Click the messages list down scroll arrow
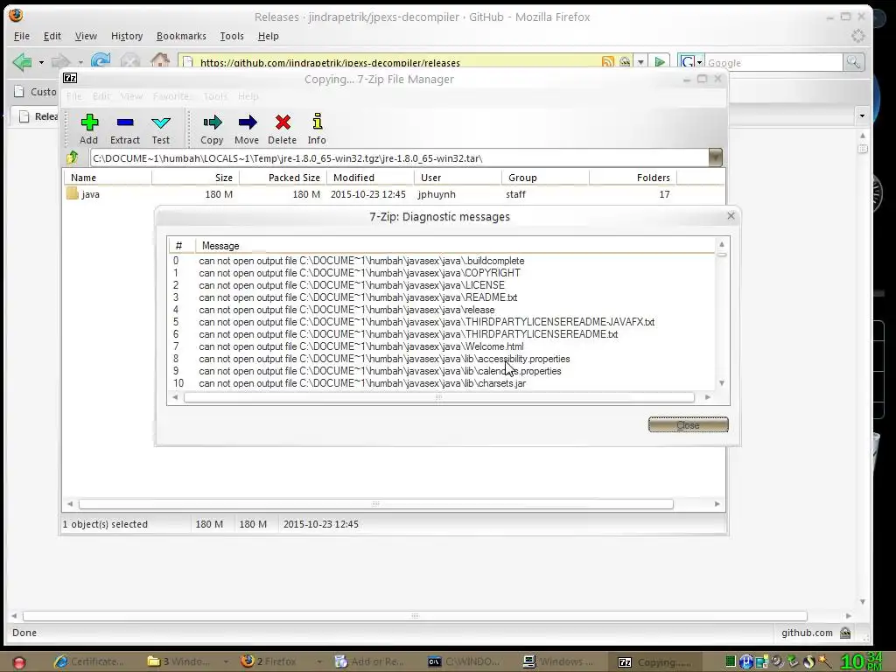896x672 pixels. [722, 383]
